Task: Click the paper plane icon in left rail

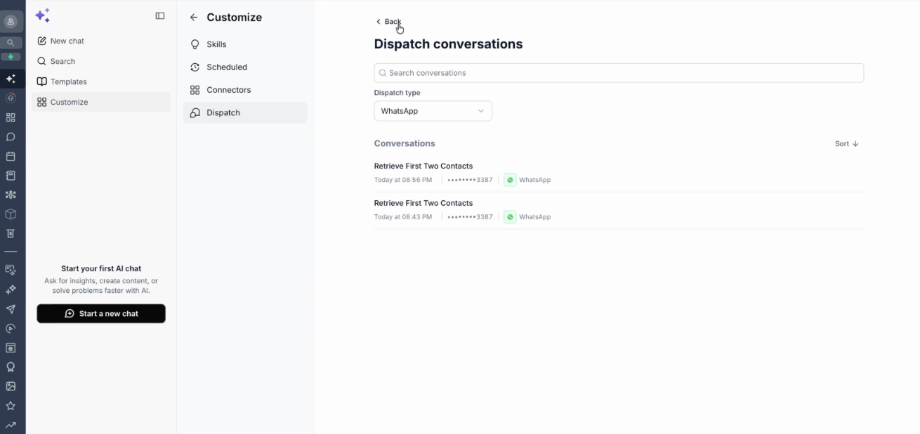Action: [11, 309]
